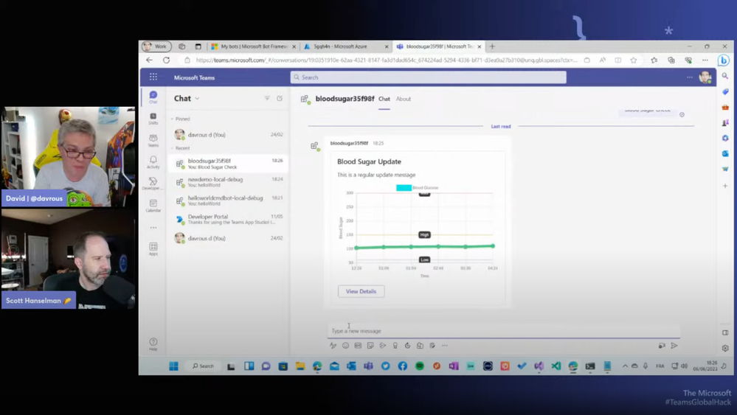Filter the chat list

(267, 98)
